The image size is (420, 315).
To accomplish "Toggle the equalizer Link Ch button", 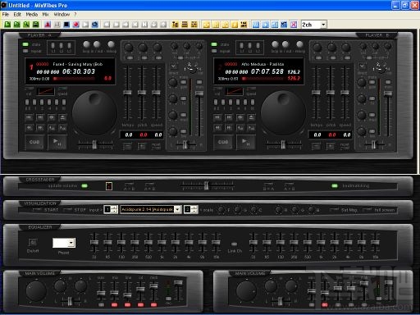I will coord(235,244).
